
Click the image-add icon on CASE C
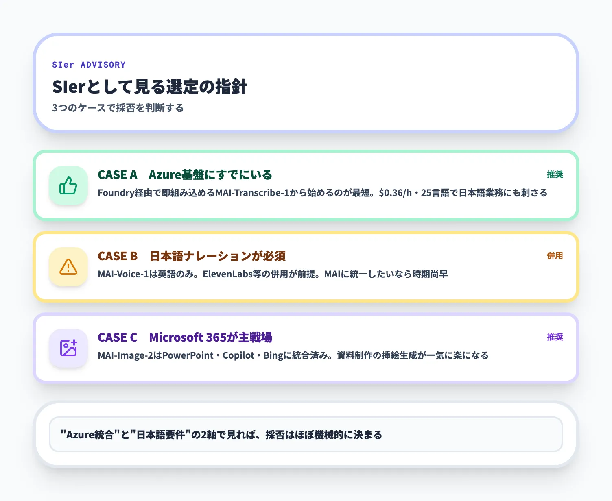coord(68,348)
